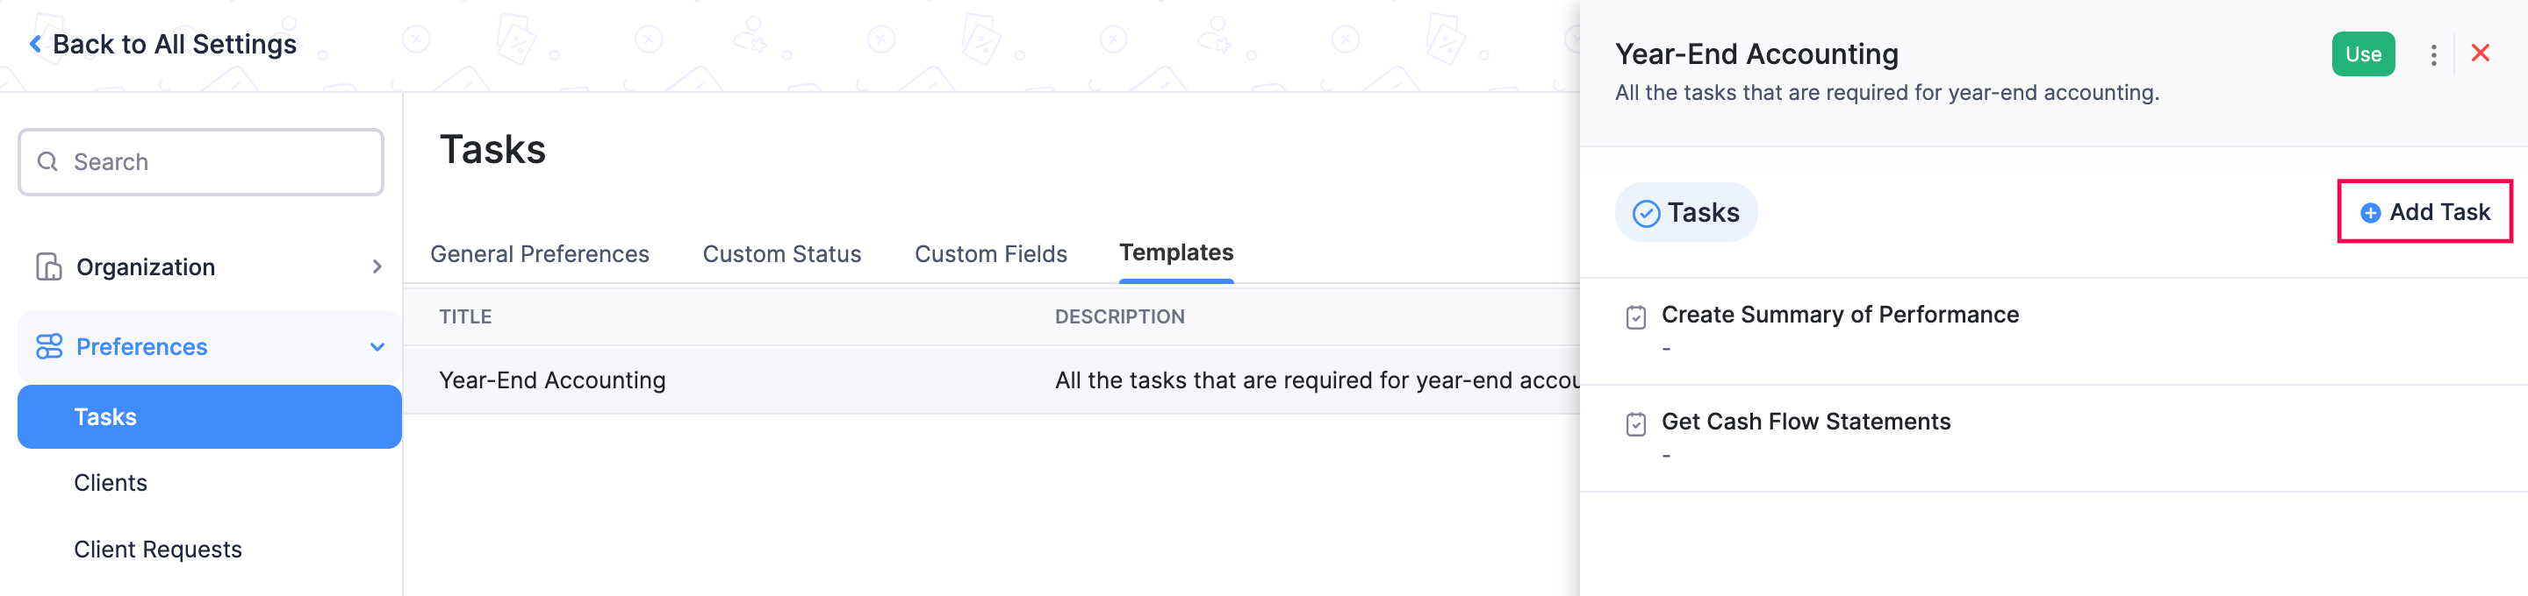Check the checkbox next to Get Cash Flow Statements
The image size is (2528, 596).
(1635, 422)
